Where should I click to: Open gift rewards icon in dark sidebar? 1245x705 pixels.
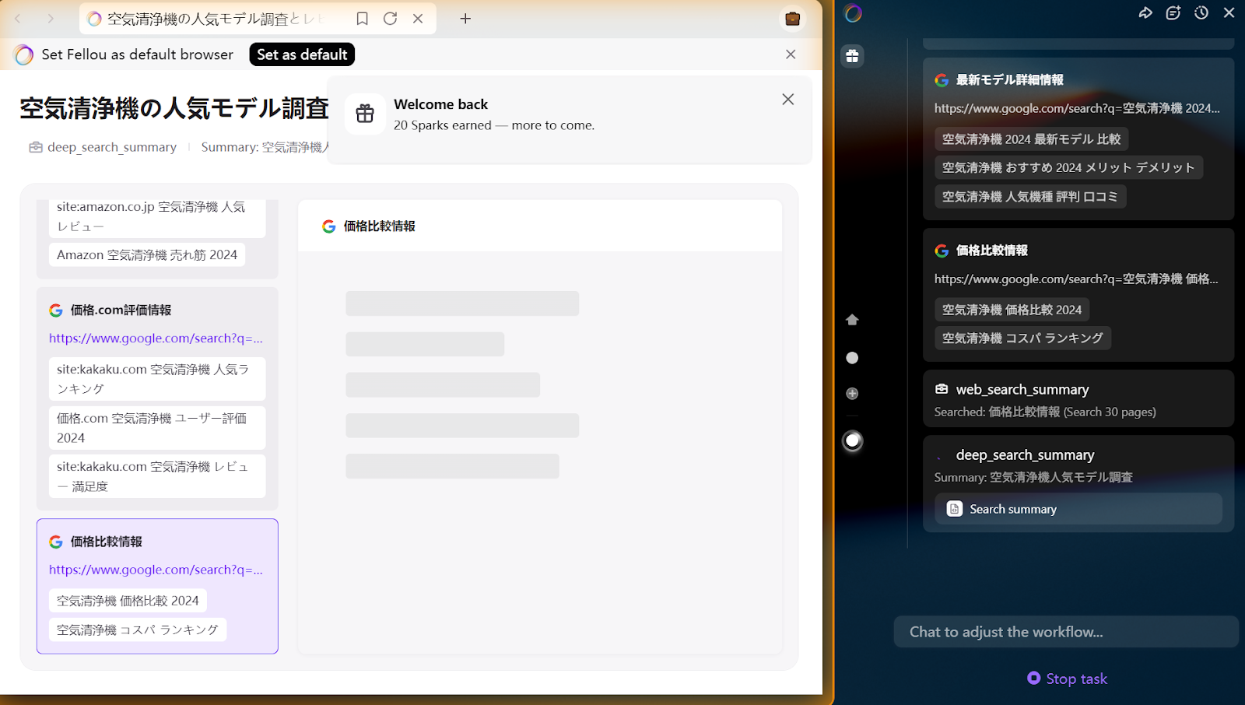(x=853, y=56)
